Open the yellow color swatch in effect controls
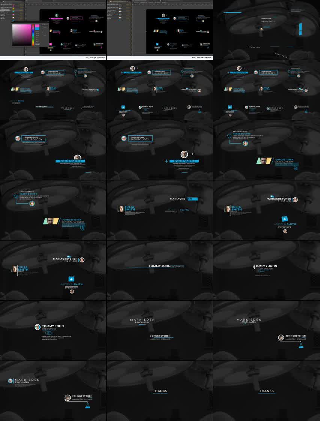The height and width of the screenshot is (421, 320). 13,9
